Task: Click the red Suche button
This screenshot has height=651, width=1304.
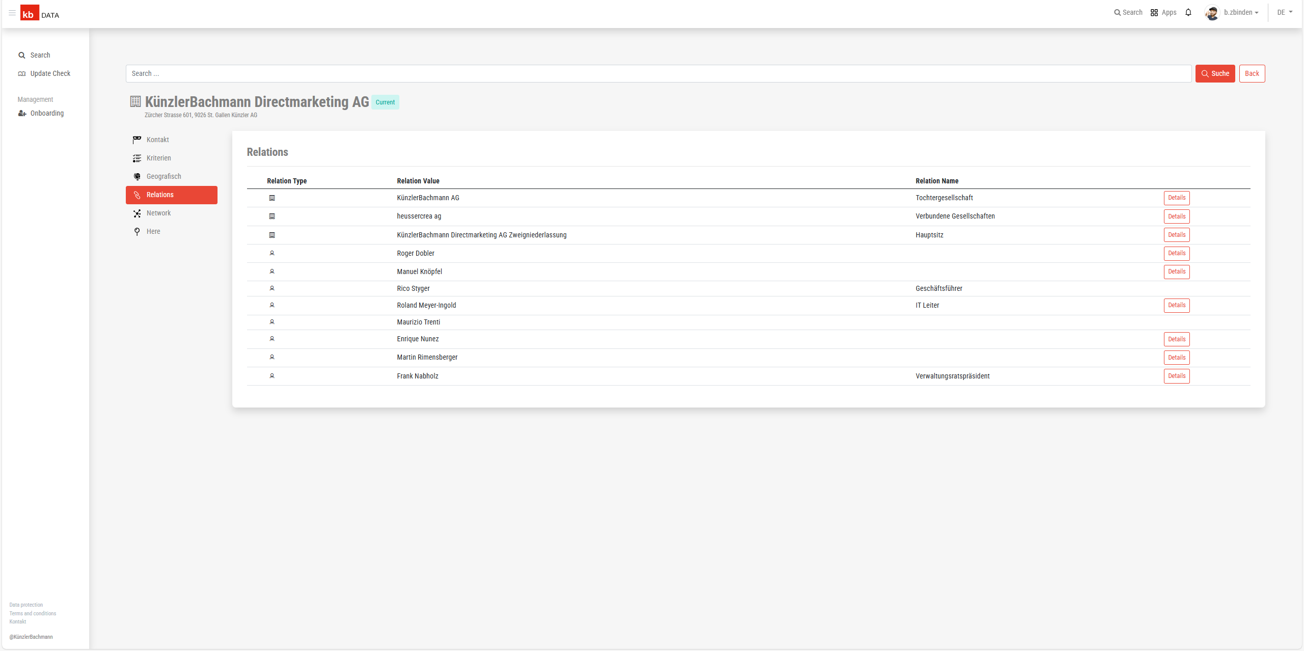Action: tap(1215, 73)
